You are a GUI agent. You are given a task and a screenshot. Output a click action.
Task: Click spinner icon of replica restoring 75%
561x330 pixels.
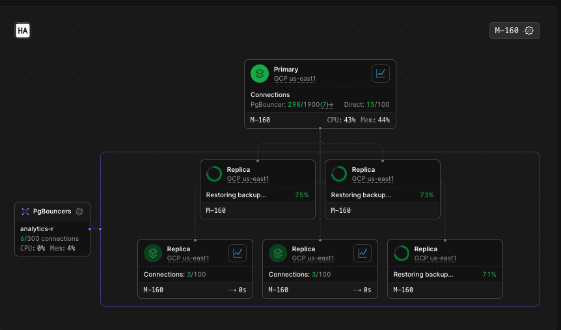pyautogui.click(x=214, y=174)
